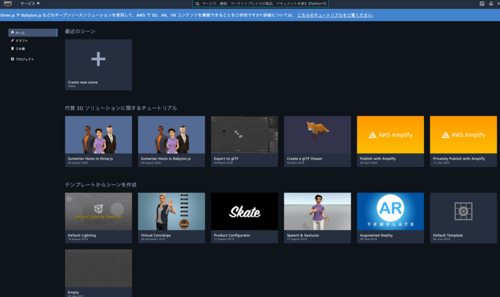Open ドラフト in the sidebar

coord(22,40)
